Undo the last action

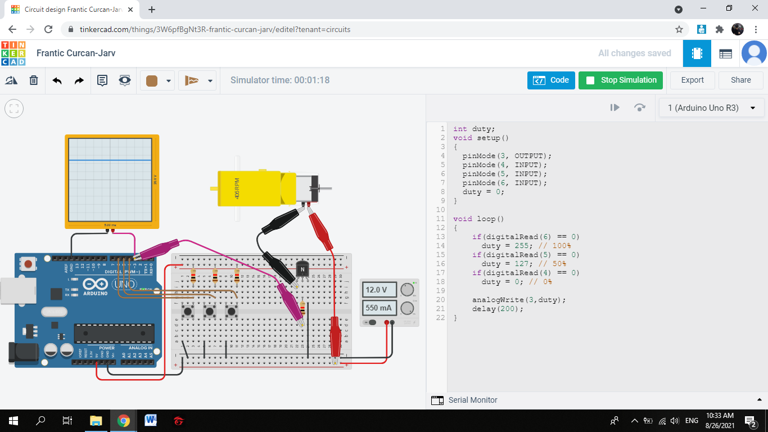pos(57,80)
